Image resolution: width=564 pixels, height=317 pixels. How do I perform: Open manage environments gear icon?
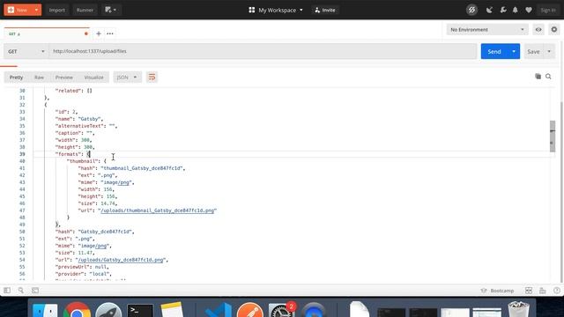click(x=554, y=29)
